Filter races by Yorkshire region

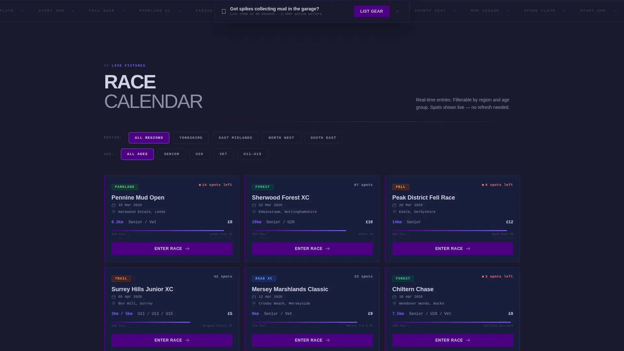pyautogui.click(x=191, y=138)
